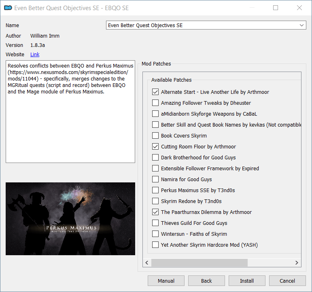This screenshot has width=312, height=292.
Task: Click the right arrow of horizontal scrollbar
Action: (x=297, y=262)
